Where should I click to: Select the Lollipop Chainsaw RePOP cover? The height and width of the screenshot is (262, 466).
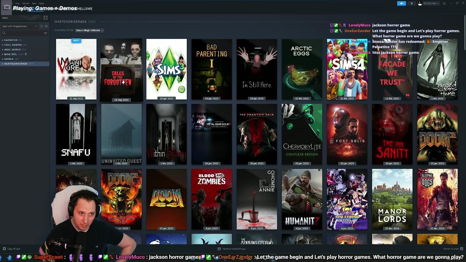(347, 199)
